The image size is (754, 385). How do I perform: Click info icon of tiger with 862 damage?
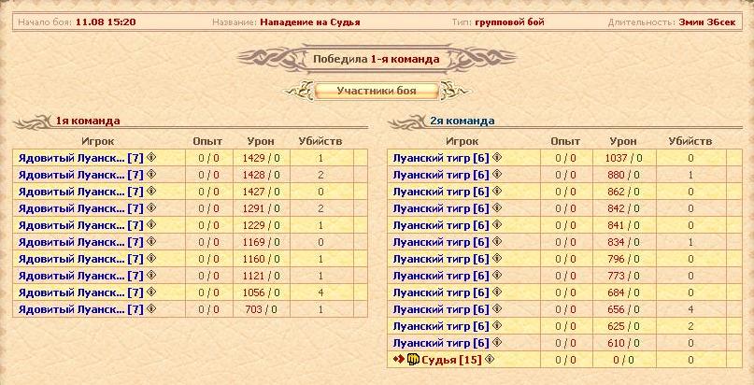497,191
